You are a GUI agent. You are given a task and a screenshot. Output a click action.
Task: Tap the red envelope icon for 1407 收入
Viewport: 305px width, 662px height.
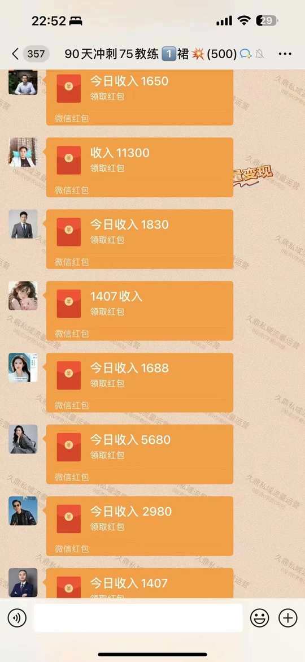point(69,304)
